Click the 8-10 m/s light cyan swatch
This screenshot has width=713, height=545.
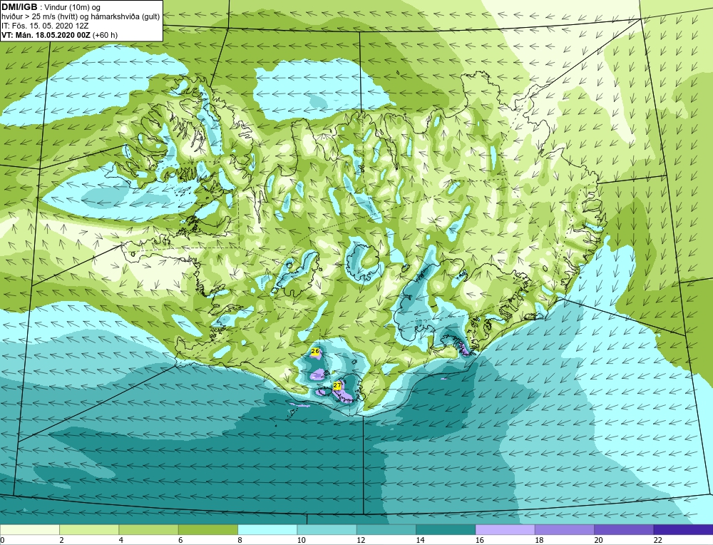click(267, 530)
